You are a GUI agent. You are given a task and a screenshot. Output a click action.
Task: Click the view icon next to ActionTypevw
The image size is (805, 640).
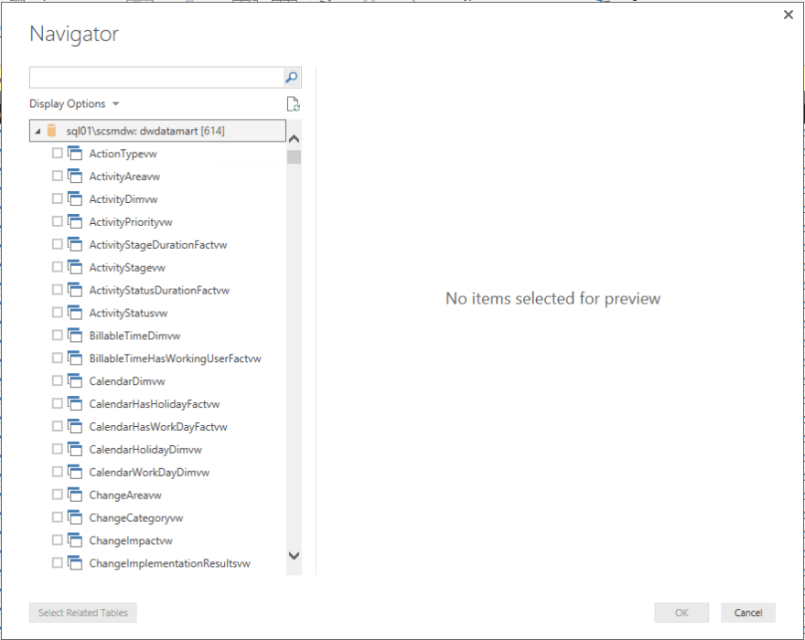click(75, 153)
